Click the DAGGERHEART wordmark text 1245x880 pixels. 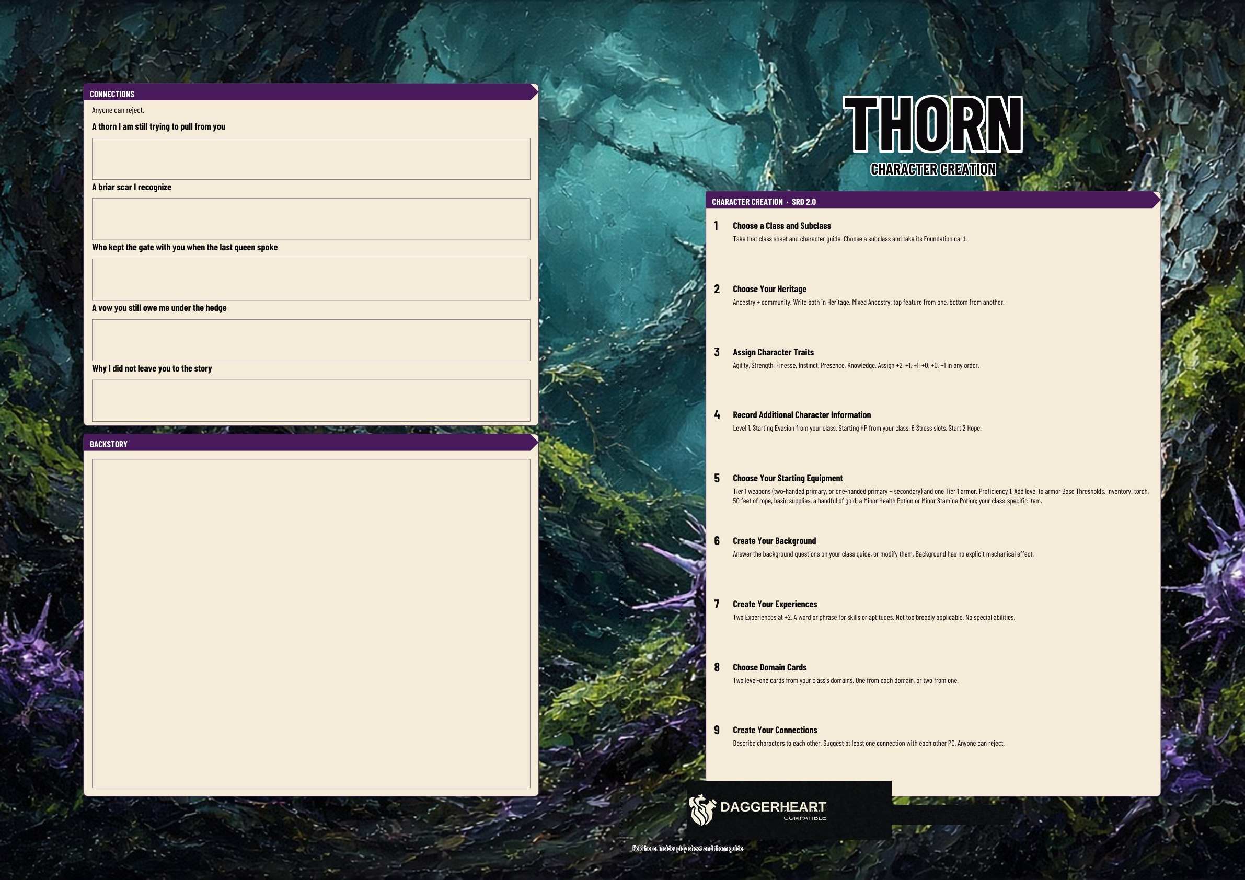click(773, 807)
